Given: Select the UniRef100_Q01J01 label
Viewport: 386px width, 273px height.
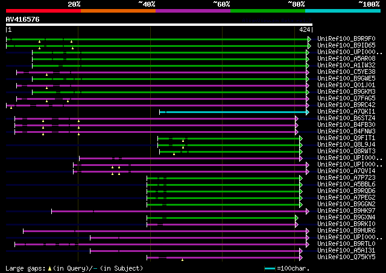Looking at the screenshot, I should (x=346, y=85).
